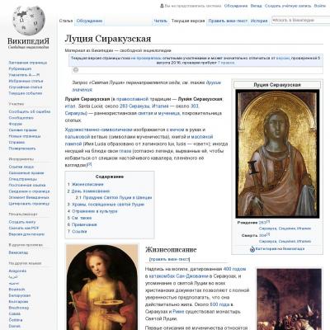Open Версия для печати

click(x=26, y=234)
